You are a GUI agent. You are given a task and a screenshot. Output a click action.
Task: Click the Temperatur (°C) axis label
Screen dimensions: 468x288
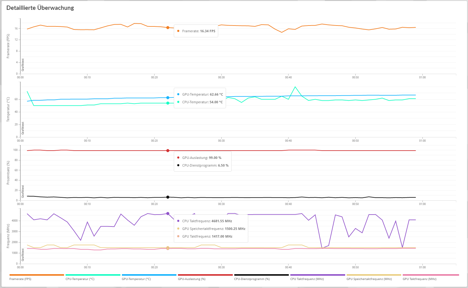(8, 109)
